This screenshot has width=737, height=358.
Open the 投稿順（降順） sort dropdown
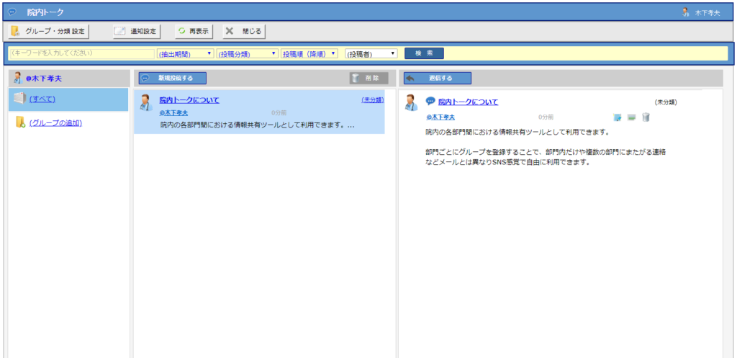pyautogui.click(x=309, y=53)
